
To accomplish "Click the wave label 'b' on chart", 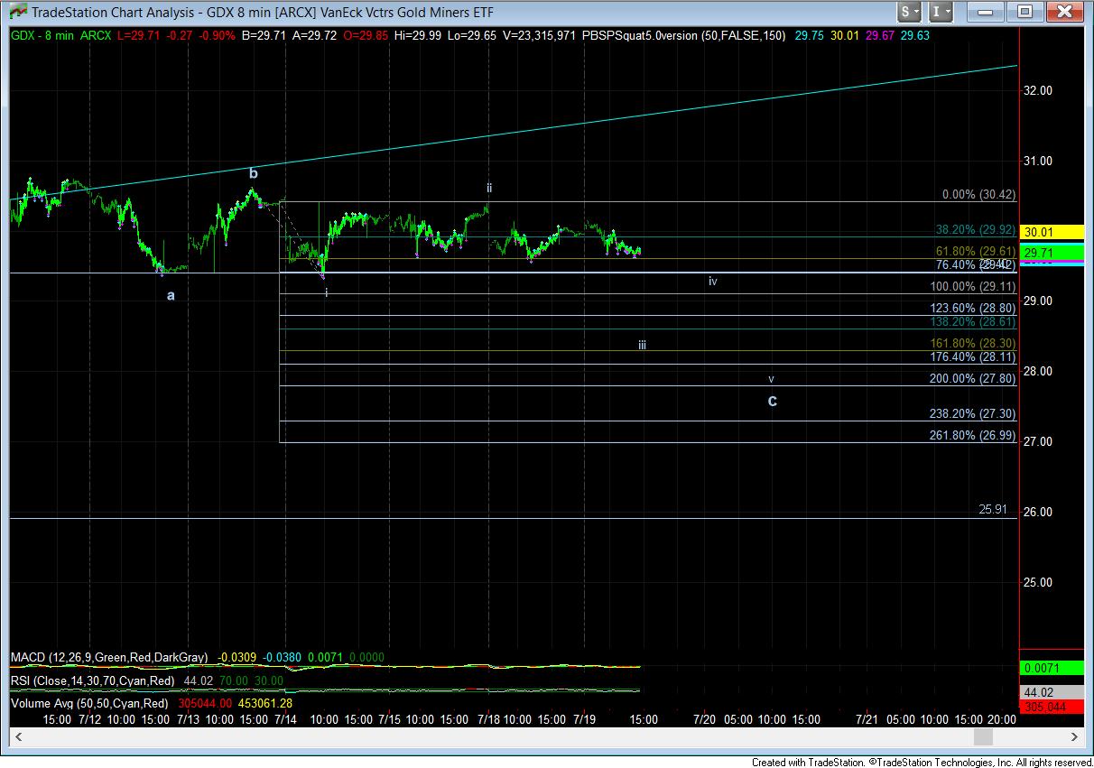I will point(254,172).
